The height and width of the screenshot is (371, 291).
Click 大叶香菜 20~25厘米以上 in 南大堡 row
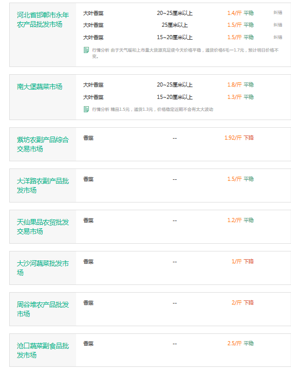coord(93,85)
